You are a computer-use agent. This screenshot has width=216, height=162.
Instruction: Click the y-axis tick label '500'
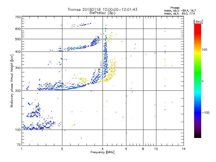point(18,39)
